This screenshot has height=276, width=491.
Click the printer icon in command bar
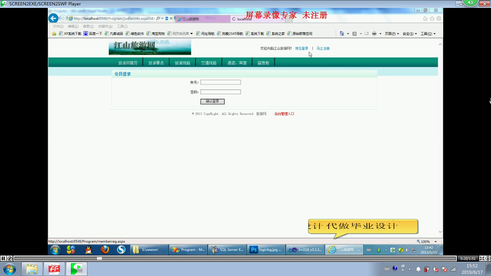click(374, 33)
